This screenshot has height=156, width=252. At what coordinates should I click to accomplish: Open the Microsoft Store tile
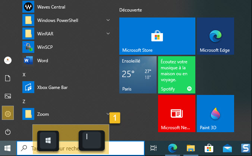click(157, 36)
